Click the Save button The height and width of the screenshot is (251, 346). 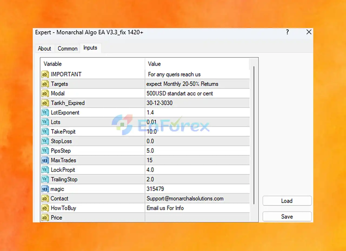pos(287,216)
